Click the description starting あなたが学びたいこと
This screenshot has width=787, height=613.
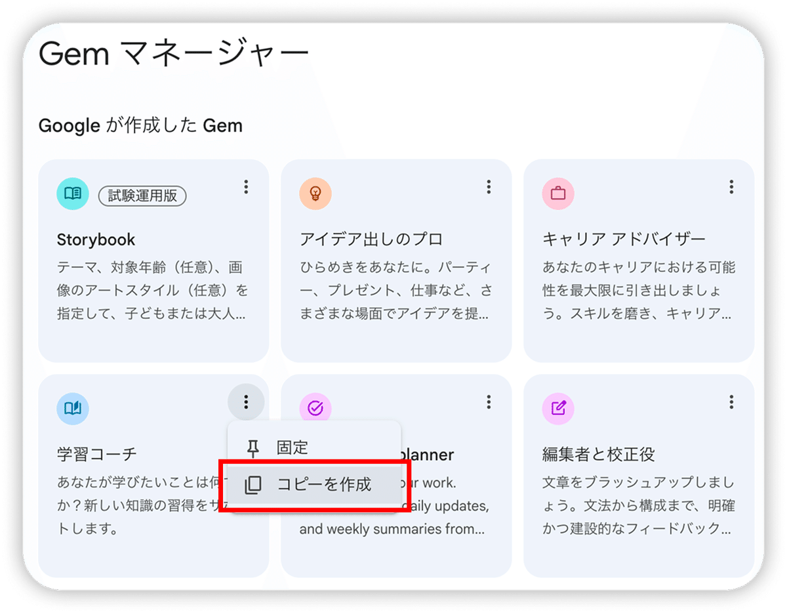pyautogui.click(x=142, y=505)
